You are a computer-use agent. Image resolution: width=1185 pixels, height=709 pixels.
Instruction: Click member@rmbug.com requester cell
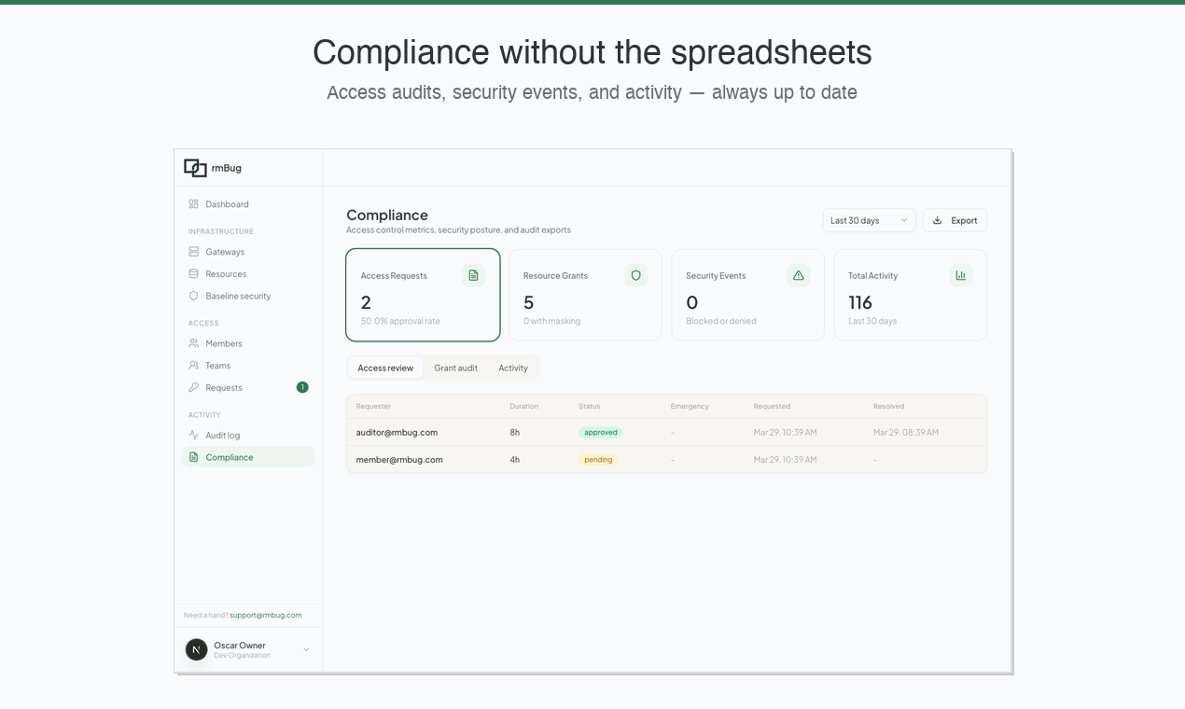399,460
